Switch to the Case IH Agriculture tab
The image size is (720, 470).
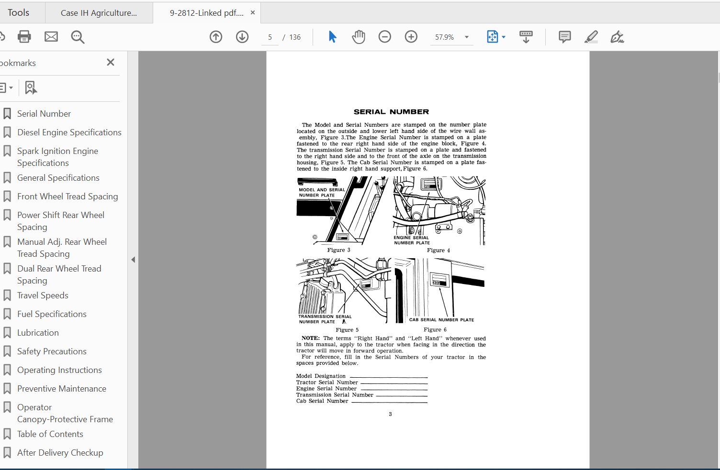[x=98, y=12]
